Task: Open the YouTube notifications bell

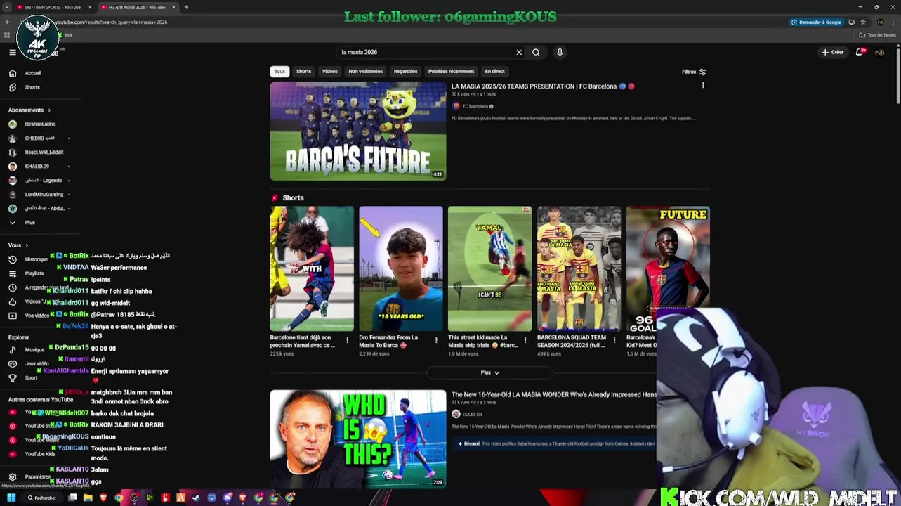Action: [x=860, y=52]
